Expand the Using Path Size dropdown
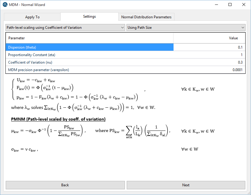Viewport: 251px width, 195px height. tap(186, 28)
